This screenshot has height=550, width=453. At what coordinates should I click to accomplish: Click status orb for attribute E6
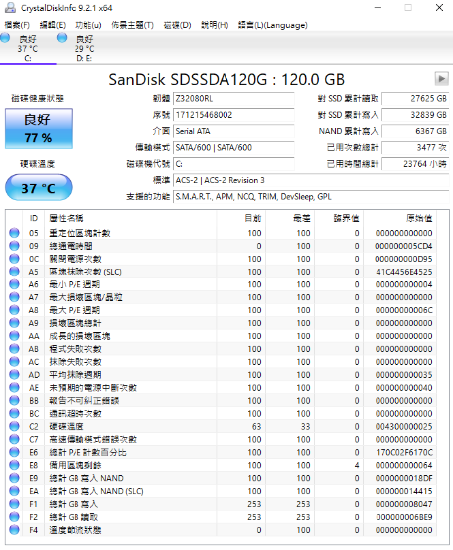[x=14, y=452]
